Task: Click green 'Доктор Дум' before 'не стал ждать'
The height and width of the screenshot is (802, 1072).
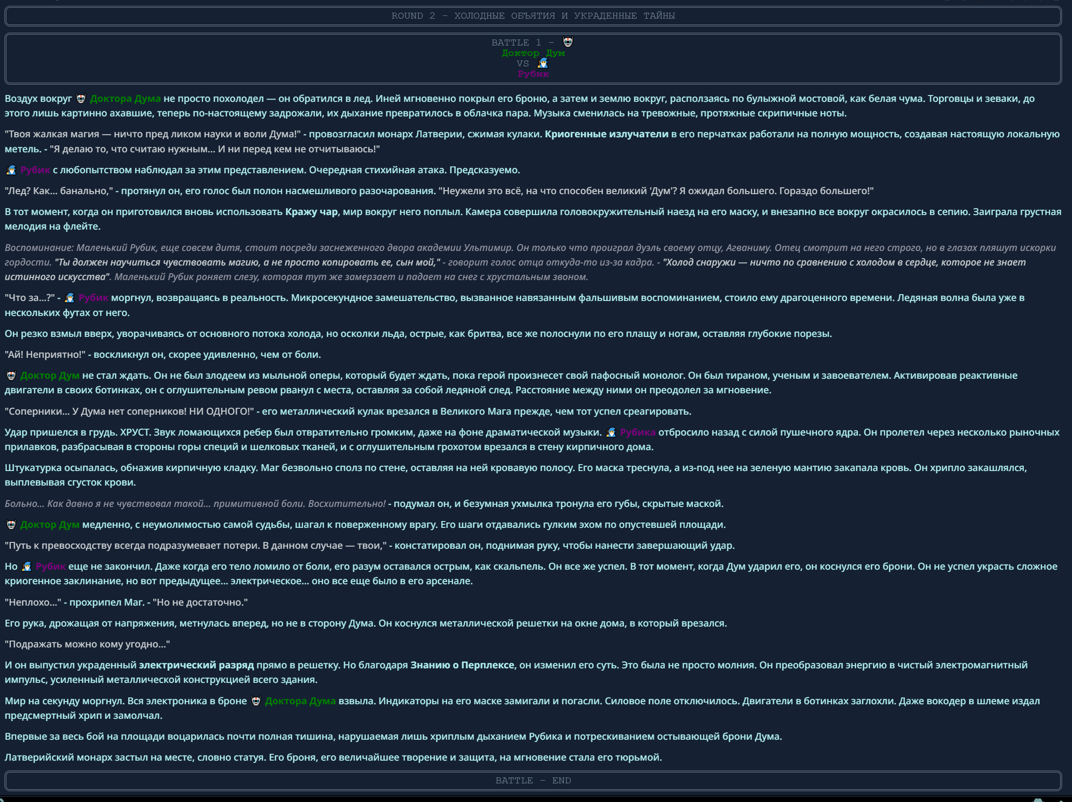Action: click(50, 375)
